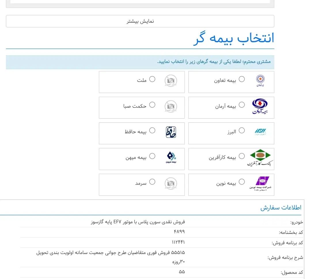The image size is (311, 279).
Task: Click the نمایش بیشتر button
Action: [x=140, y=21]
